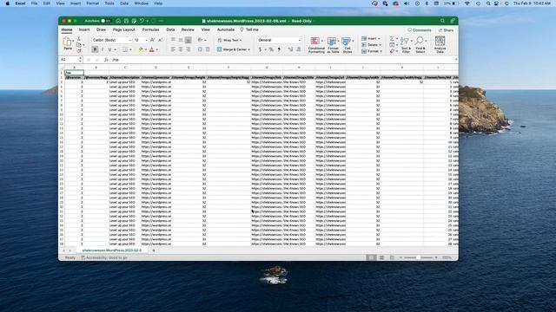The image size is (556, 312).
Task: Switch to the Data ribbon tab
Action: click(170, 29)
